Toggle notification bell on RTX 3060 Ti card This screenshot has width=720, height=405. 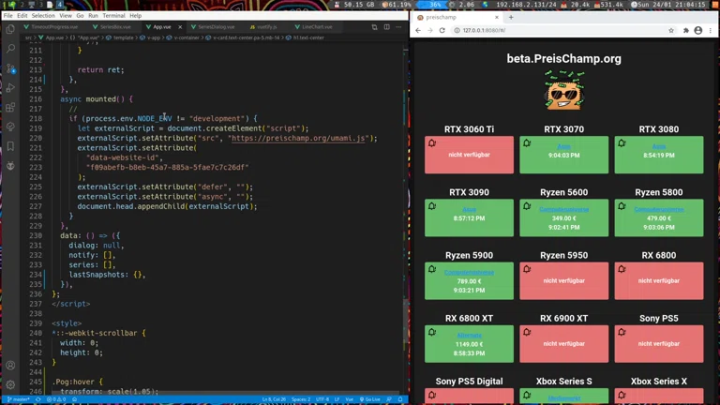432,143
